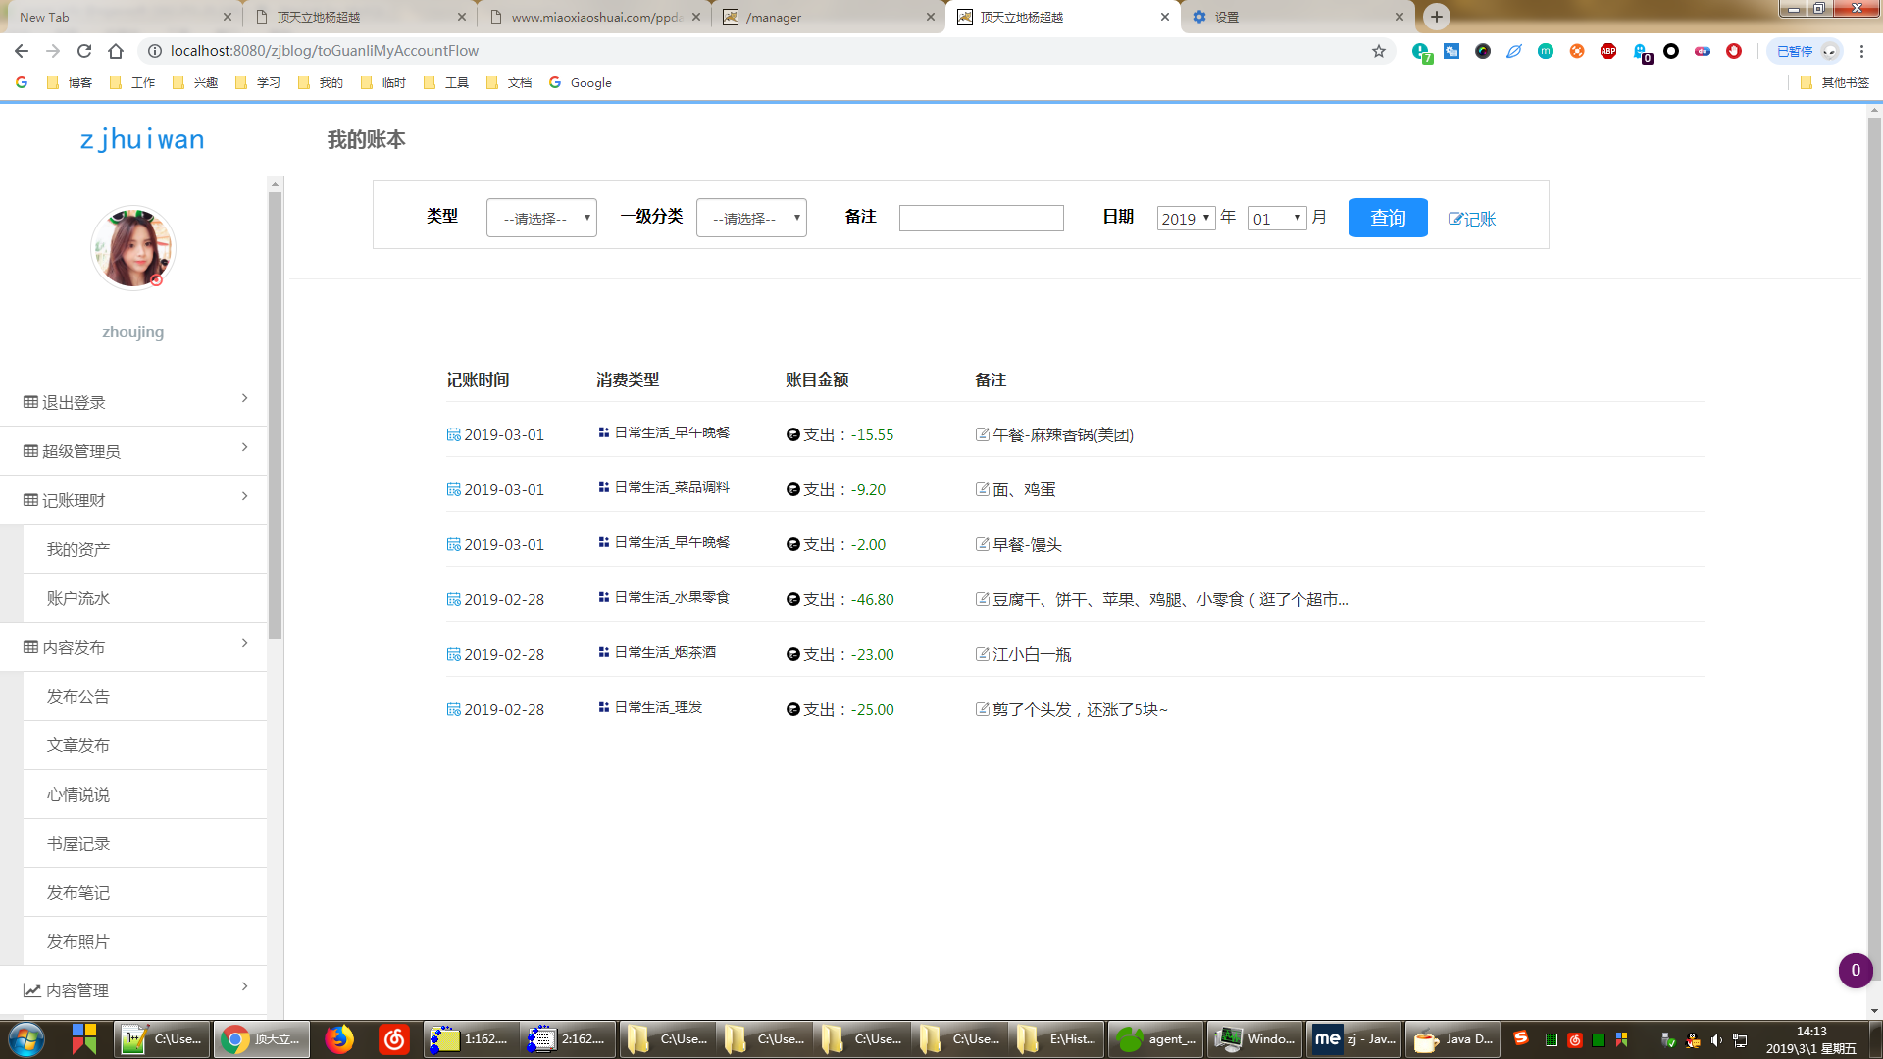The image size is (1883, 1059).
Task: Click the amount -2.00
Action: (868, 544)
